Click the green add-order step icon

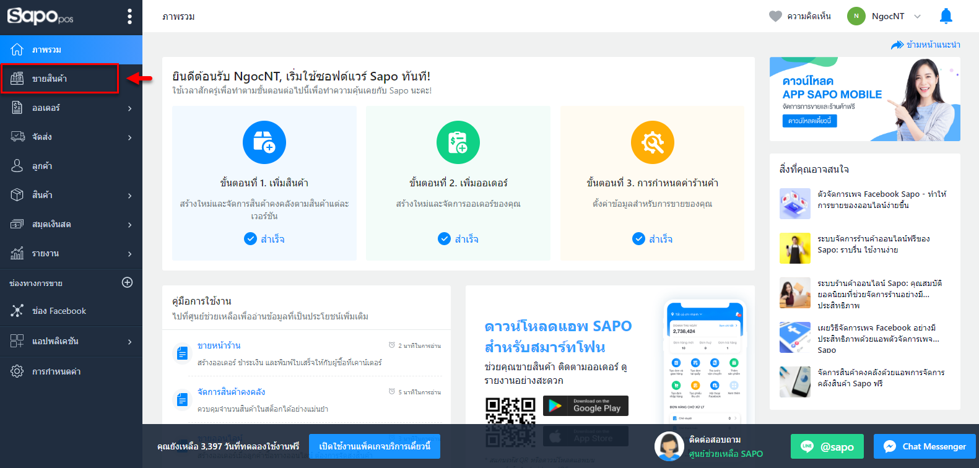click(458, 142)
